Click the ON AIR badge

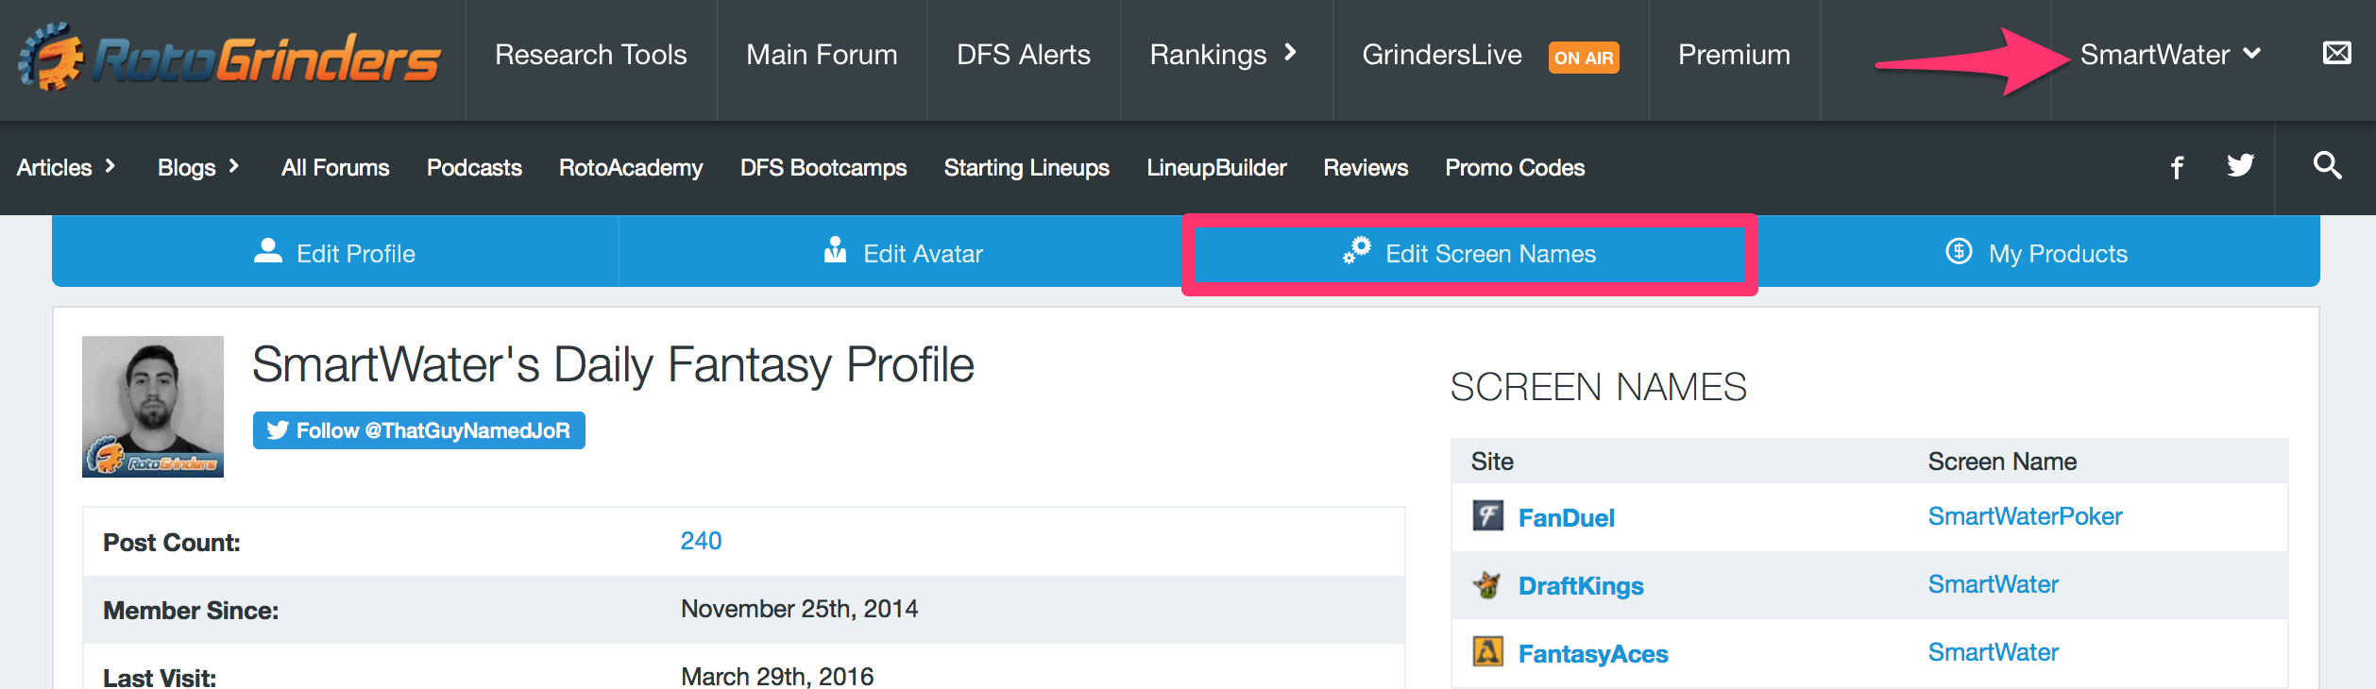1584,58
